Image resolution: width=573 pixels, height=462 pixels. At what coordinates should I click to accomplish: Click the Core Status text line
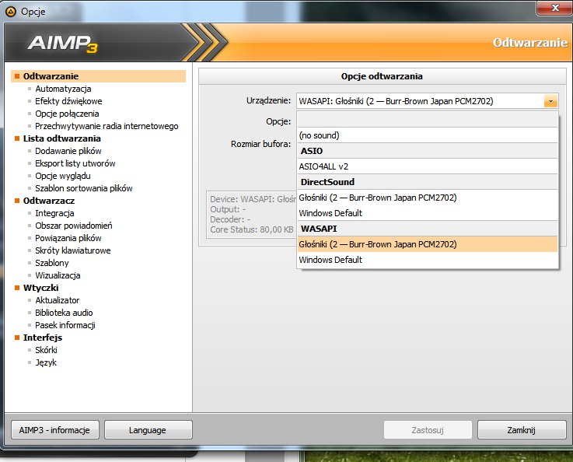(x=251, y=229)
